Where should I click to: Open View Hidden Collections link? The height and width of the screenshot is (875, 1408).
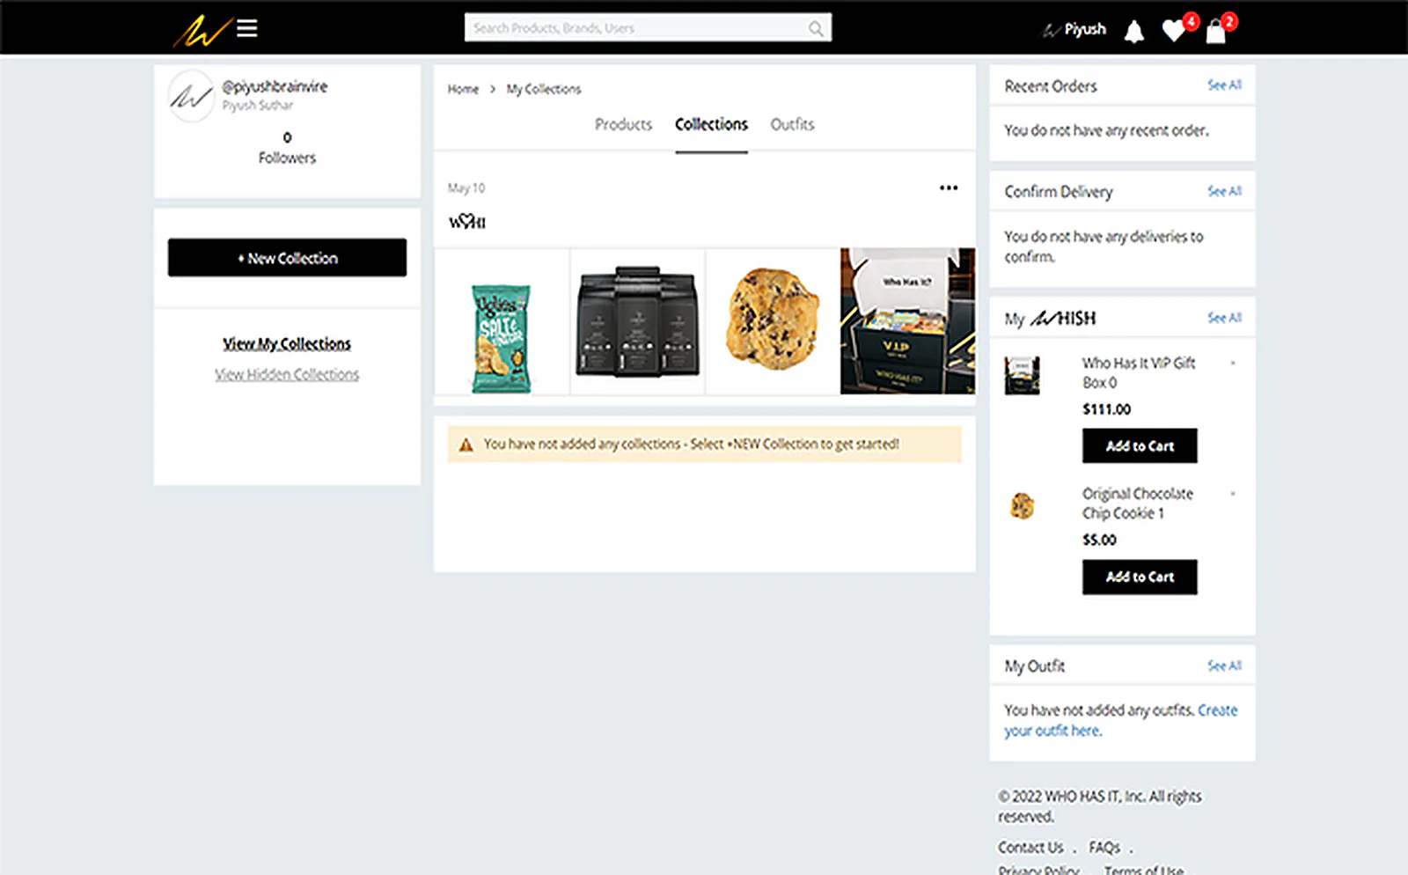(287, 374)
